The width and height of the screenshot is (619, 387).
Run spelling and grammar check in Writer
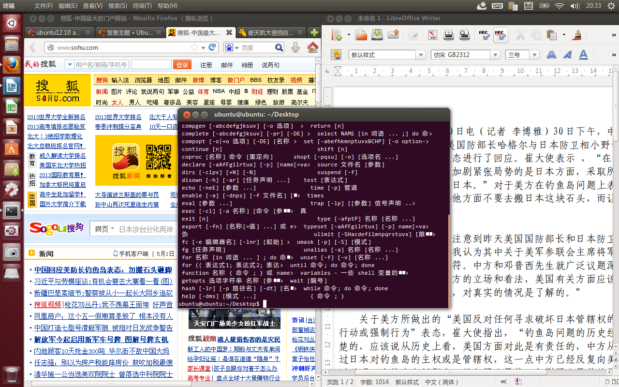(x=484, y=35)
